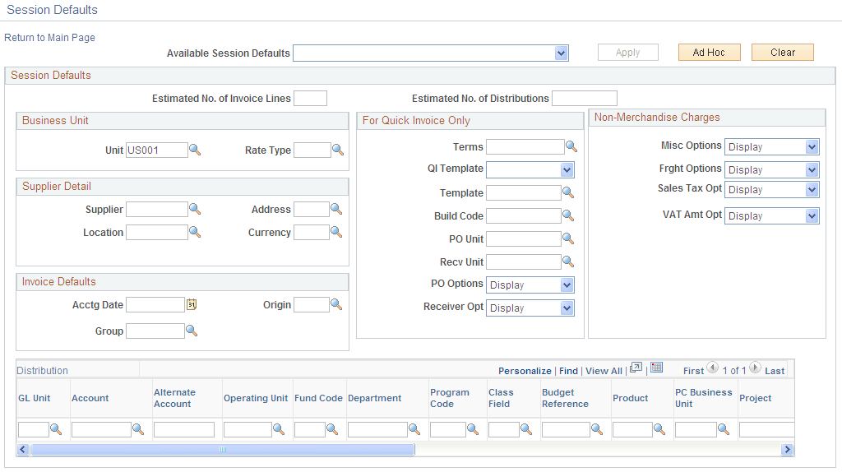Viewport: 842px width, 472px height.
Task: Focus the Terms input field
Action: pyautogui.click(x=525, y=146)
